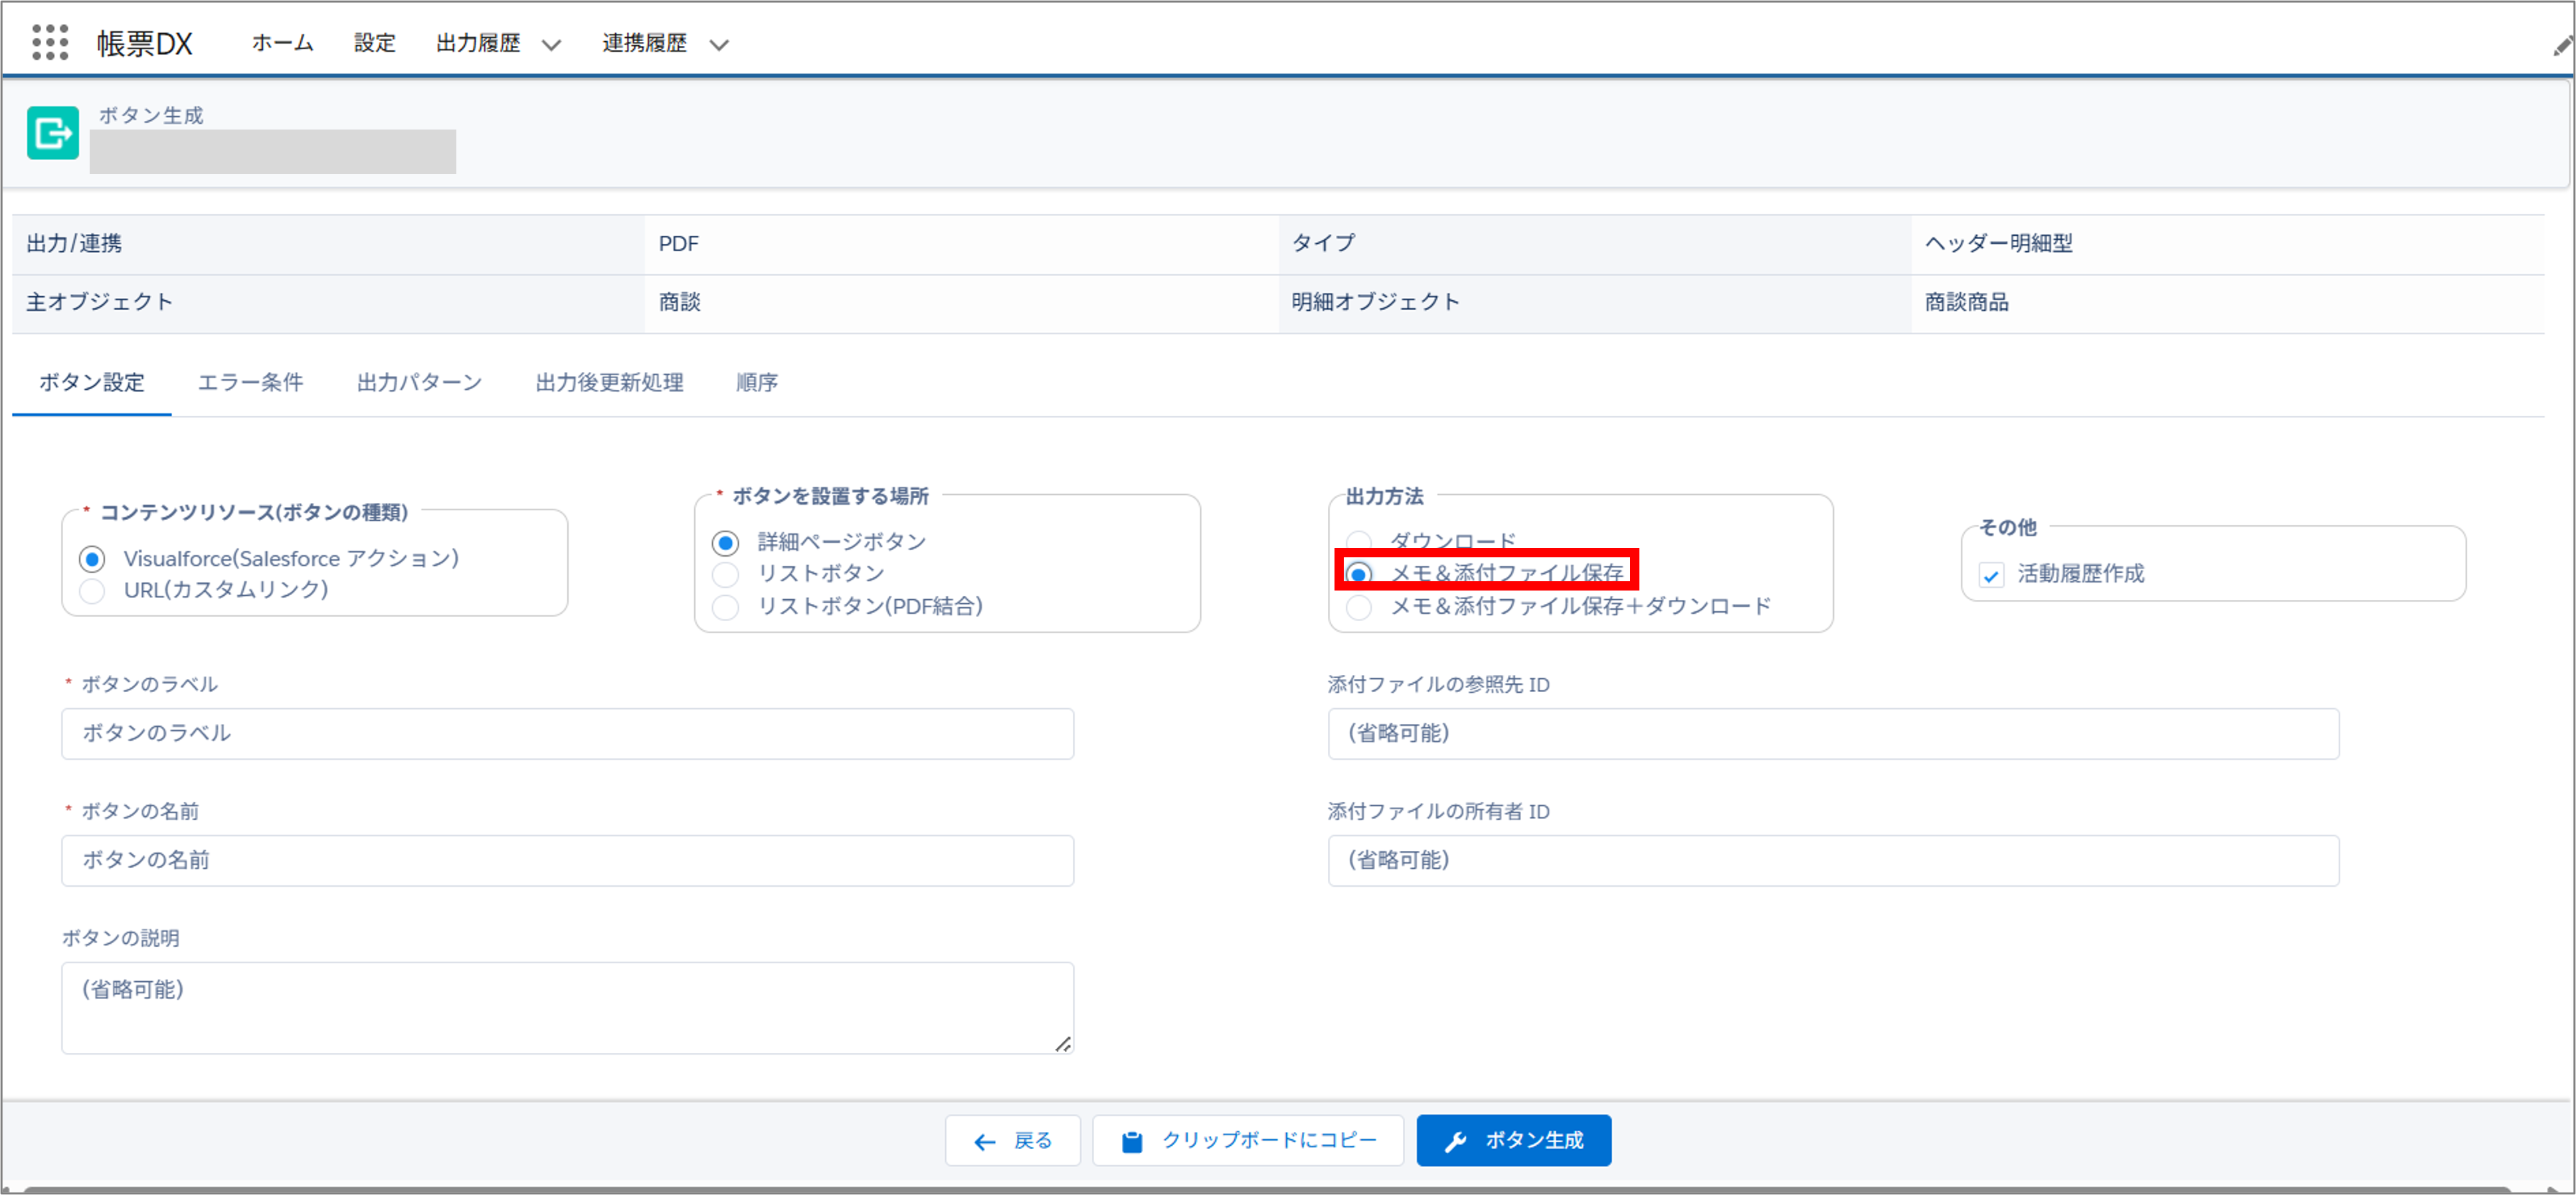Click the green ボタン生成 header icon
This screenshot has width=2576, height=1195.
tap(52, 132)
